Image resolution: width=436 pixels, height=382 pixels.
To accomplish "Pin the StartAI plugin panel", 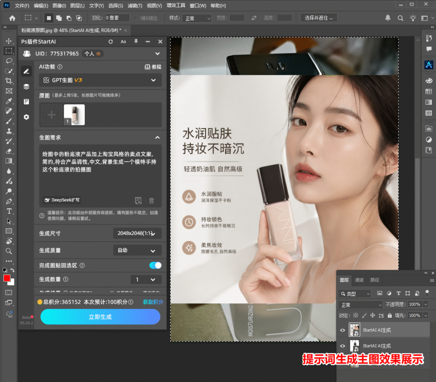I will click(136, 41).
